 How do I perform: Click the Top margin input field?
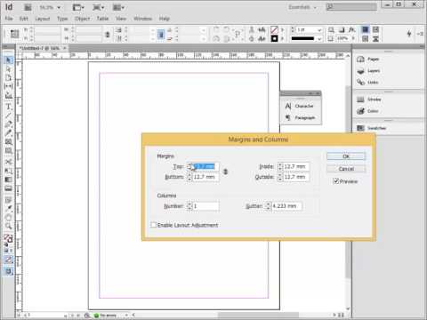coord(205,166)
